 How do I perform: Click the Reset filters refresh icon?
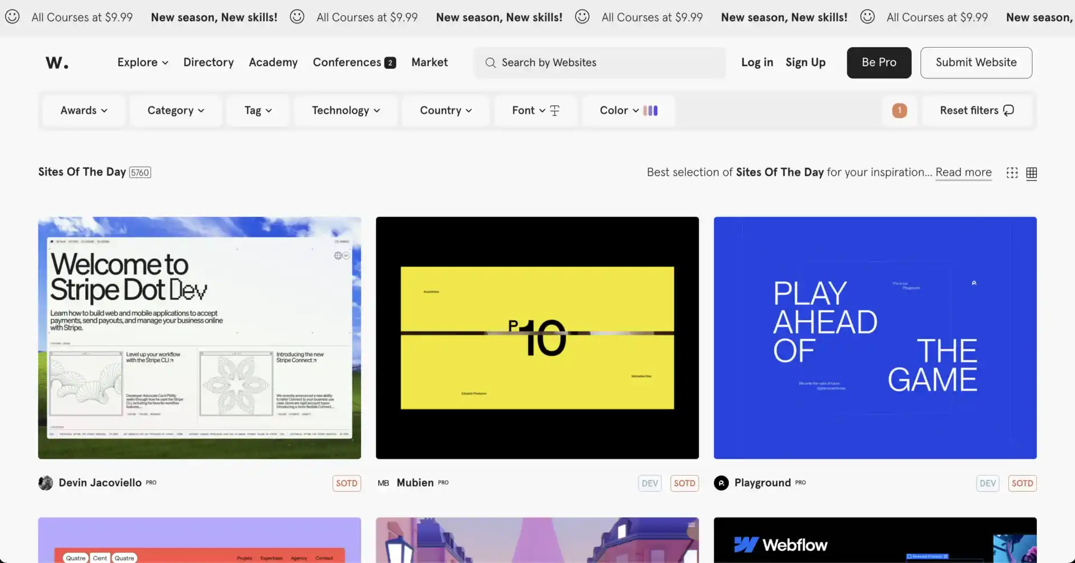1008,111
